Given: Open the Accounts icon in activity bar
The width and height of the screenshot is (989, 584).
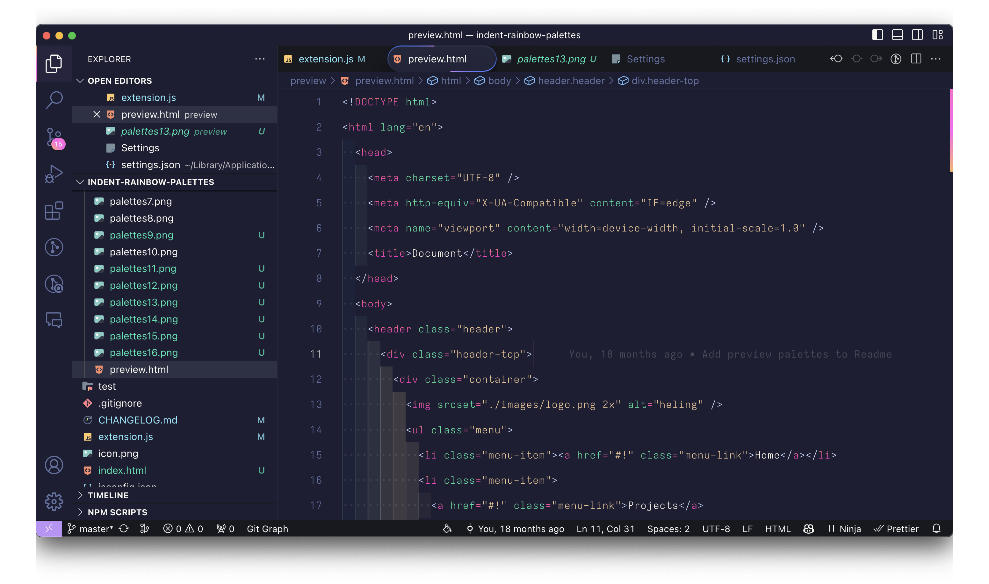Looking at the screenshot, I should [x=54, y=465].
